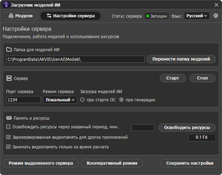Switch to the Настройки сервера tab
Image resolution: width=222 pixels, height=175 pixels.
click(x=71, y=16)
